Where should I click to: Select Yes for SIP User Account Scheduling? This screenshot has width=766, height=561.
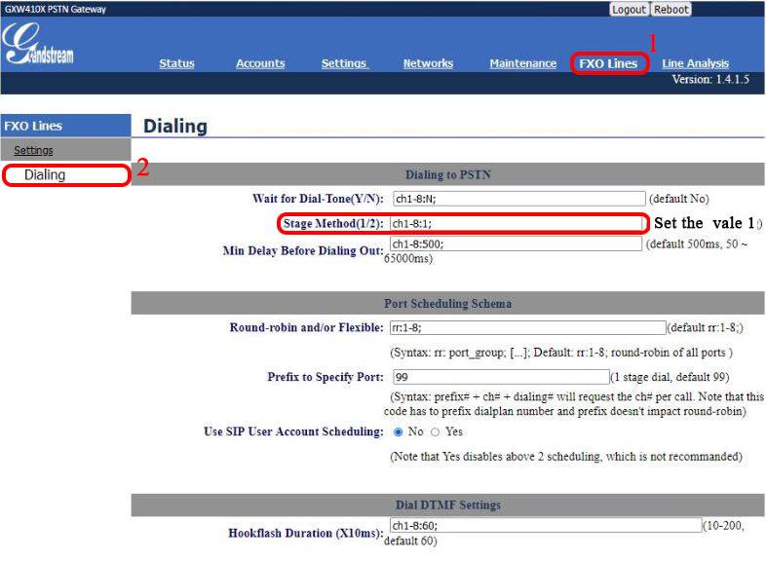[x=436, y=431]
